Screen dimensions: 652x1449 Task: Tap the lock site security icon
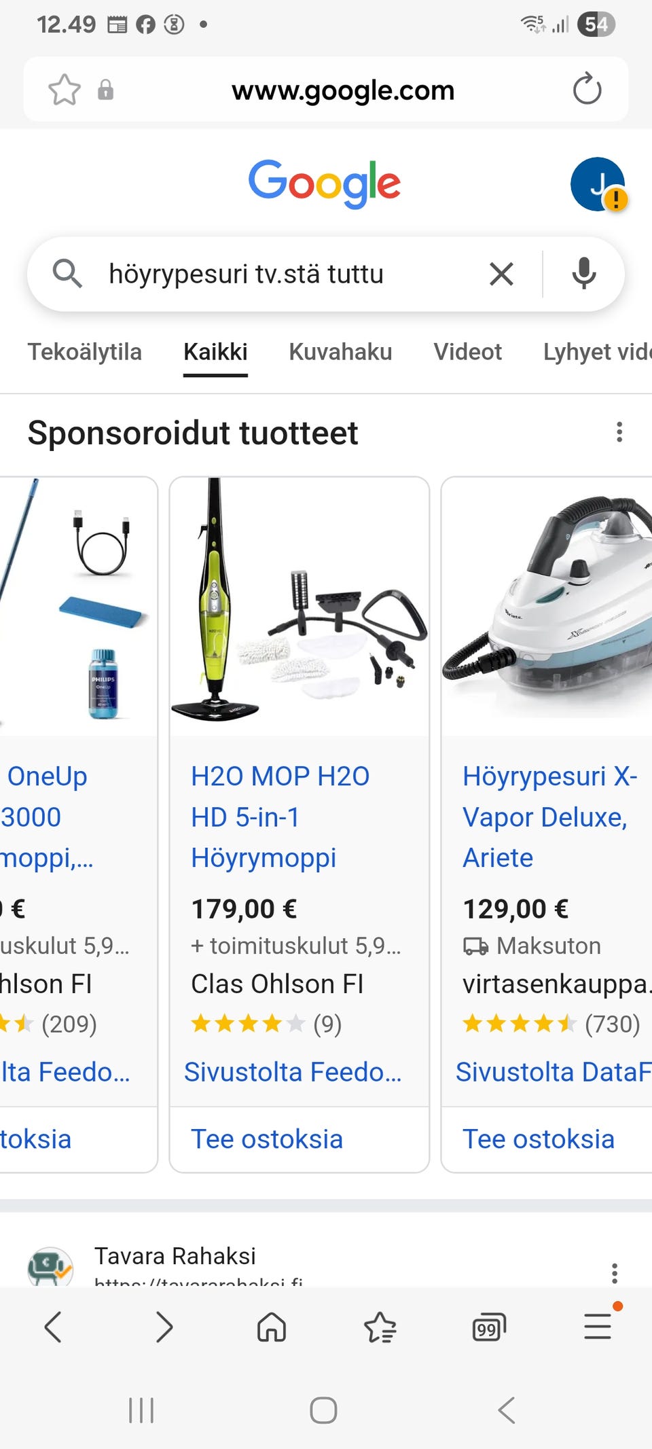click(105, 90)
